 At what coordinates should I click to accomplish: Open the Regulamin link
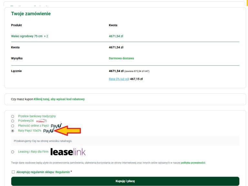click(x=63, y=172)
